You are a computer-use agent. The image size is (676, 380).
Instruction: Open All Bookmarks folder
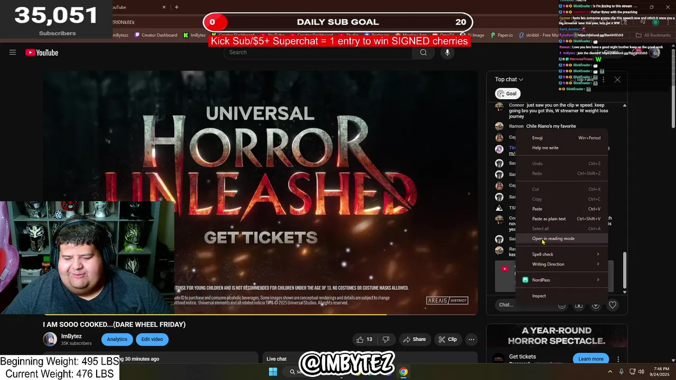click(653, 35)
